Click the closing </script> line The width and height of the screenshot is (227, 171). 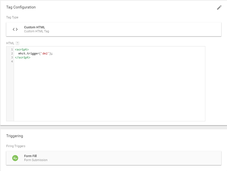[23, 57]
